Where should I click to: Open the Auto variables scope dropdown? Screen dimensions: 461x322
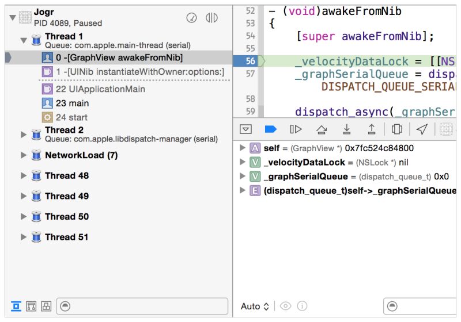pyautogui.click(x=255, y=306)
